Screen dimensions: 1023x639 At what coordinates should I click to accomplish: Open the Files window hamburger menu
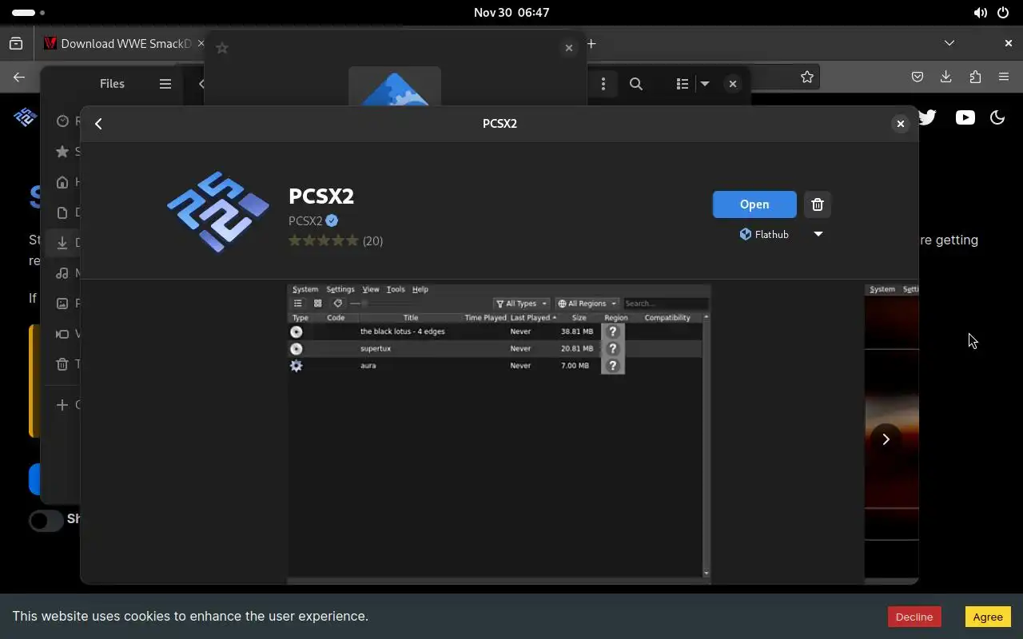(165, 84)
